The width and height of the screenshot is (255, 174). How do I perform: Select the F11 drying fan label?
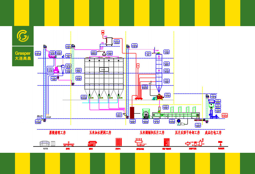click(145, 121)
